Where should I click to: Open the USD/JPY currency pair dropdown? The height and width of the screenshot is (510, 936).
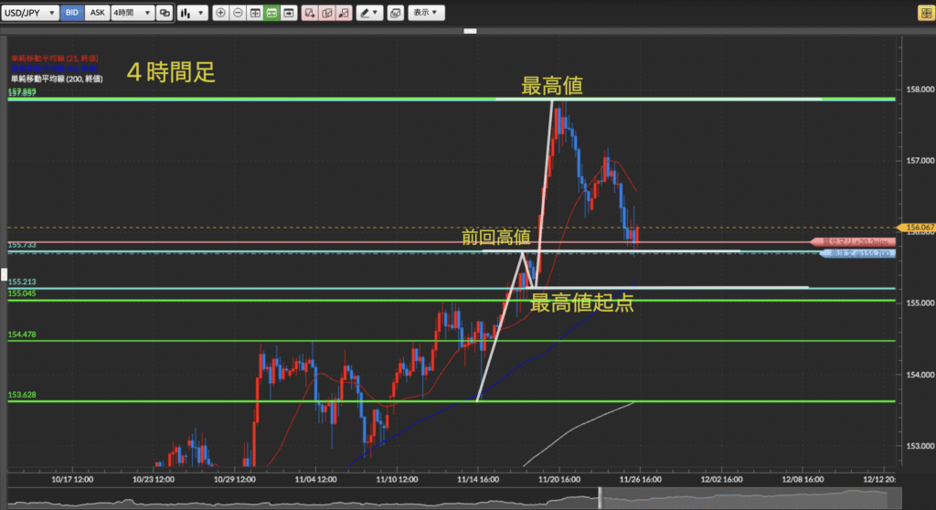coord(32,13)
